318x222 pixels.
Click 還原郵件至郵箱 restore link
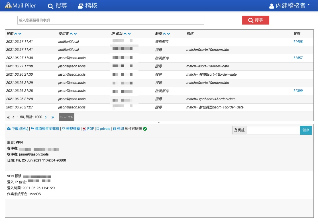point(45,129)
